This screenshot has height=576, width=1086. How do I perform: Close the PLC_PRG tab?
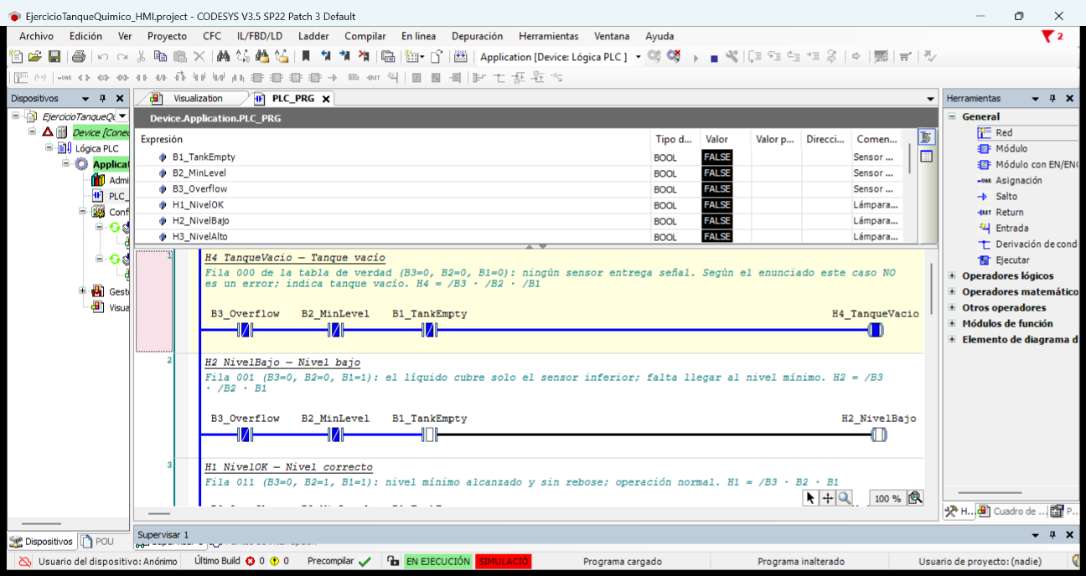click(x=326, y=99)
